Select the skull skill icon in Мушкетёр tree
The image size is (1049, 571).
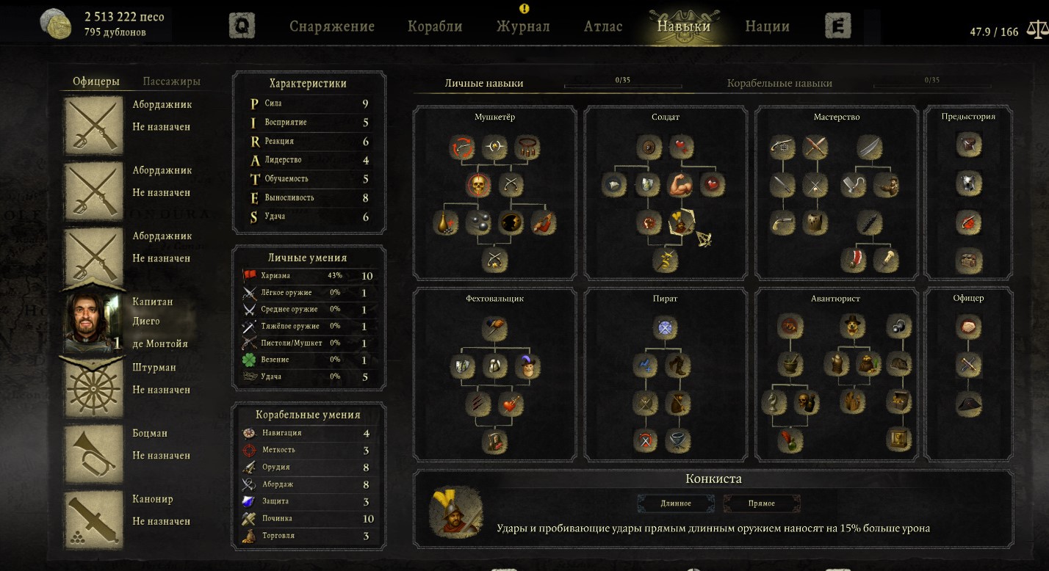pos(478,185)
